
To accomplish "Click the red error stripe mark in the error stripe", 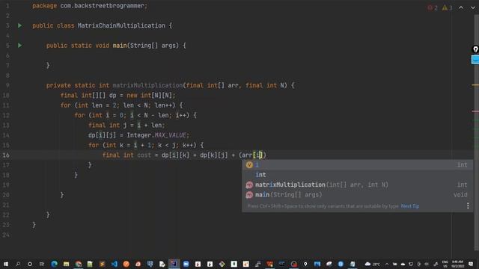I will click(475, 111).
